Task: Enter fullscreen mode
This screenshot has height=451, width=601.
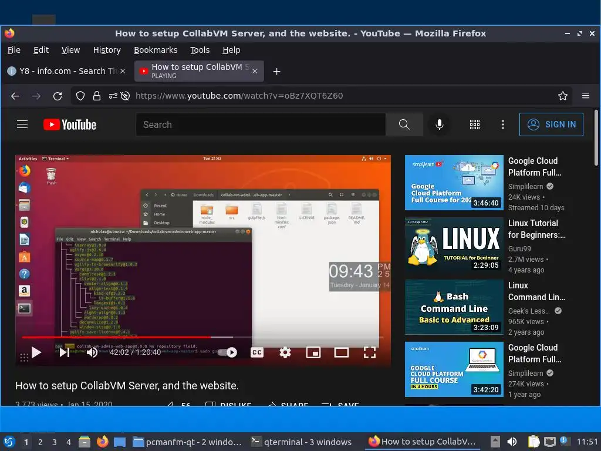Action: (370, 352)
